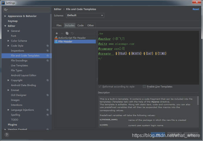
Task: Expand Appearance & Behavior section
Action: (x=5, y=16)
